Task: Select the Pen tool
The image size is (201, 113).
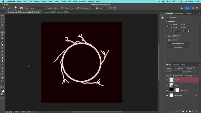Action: (x=2, y=64)
